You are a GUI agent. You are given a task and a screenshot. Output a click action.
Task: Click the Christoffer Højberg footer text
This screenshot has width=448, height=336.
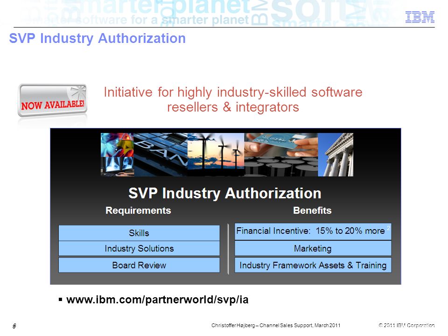pyautogui.click(x=276, y=325)
